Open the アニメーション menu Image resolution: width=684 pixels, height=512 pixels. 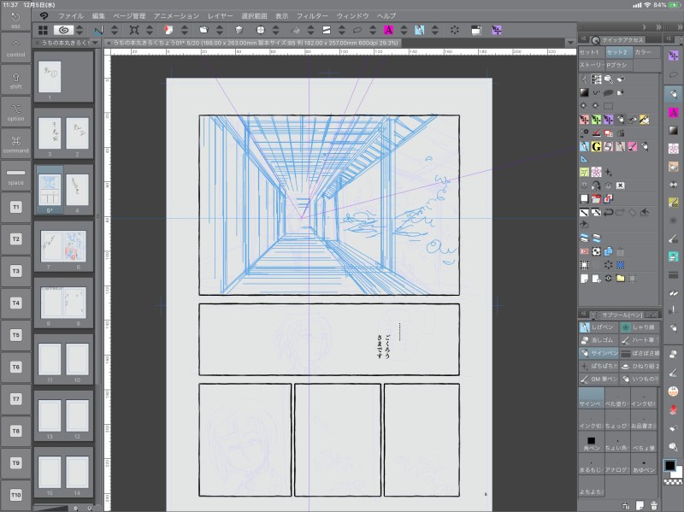point(176,16)
